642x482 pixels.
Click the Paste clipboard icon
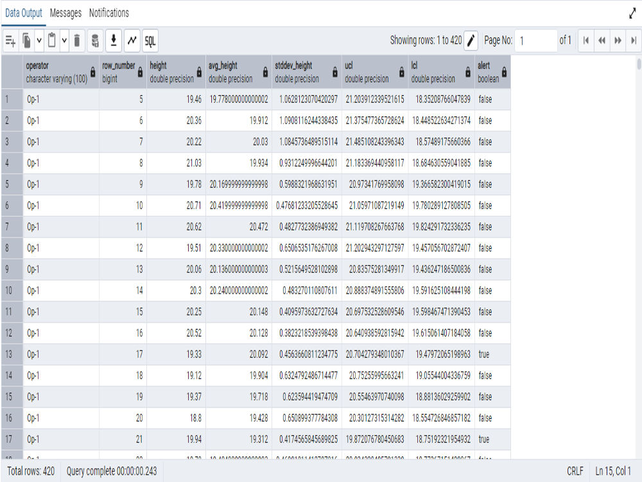tap(52, 40)
